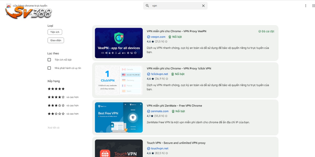The width and height of the screenshot is (315, 157).
Task: Click Nổi bật badge on ZenMate row
Action: [178, 111]
